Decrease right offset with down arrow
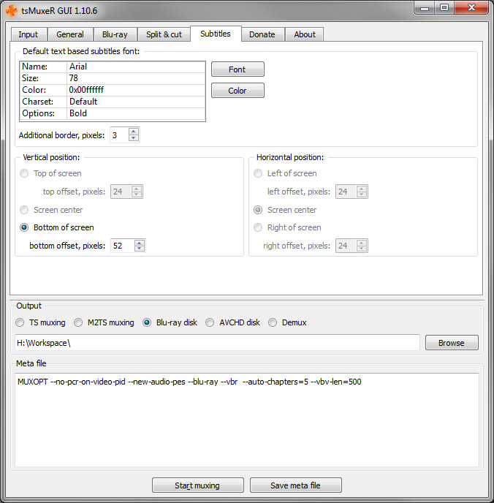494x503 pixels. coord(362,249)
